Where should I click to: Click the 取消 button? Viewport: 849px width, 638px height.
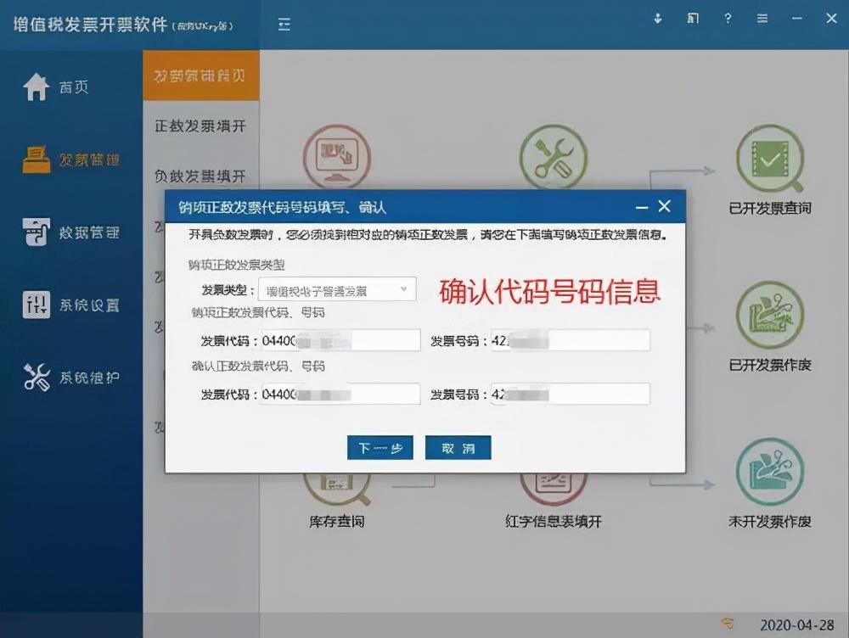coord(458,448)
